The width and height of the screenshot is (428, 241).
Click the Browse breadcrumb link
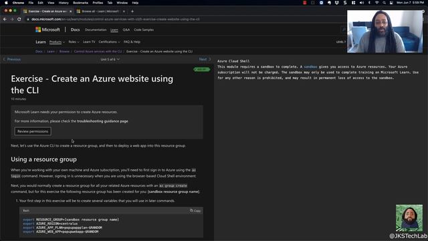(64, 52)
